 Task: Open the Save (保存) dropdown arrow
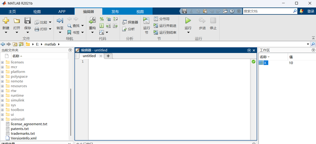pos(28,33)
